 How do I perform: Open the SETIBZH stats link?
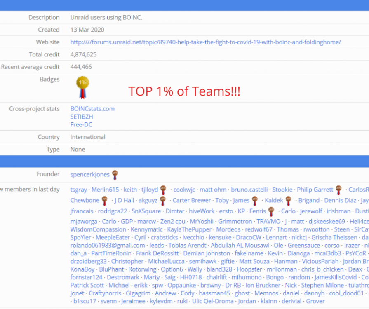82,117
